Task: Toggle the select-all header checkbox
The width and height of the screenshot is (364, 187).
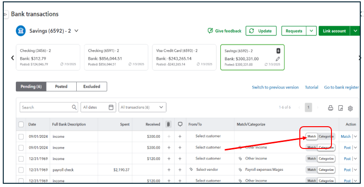Action: [21, 124]
